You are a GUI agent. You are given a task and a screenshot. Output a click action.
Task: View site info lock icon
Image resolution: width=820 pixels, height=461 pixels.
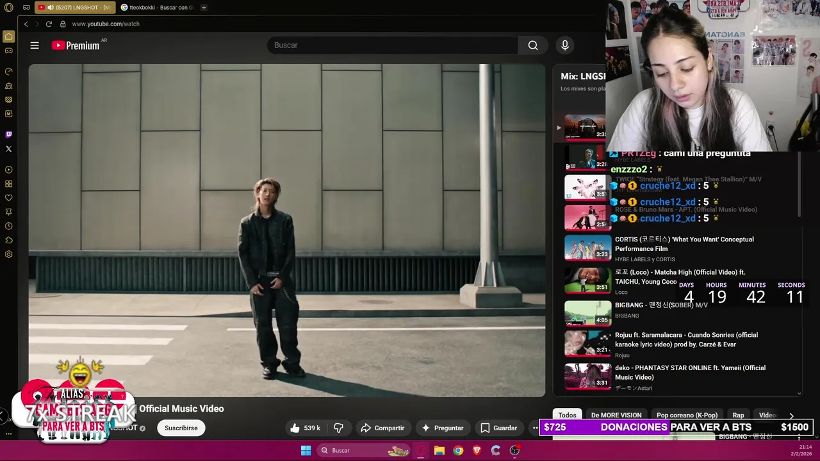point(63,24)
